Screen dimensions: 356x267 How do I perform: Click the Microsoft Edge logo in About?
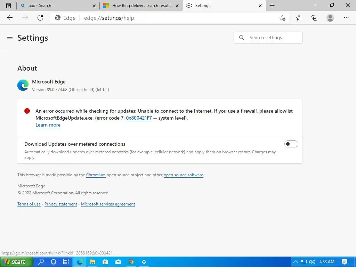(x=23, y=85)
